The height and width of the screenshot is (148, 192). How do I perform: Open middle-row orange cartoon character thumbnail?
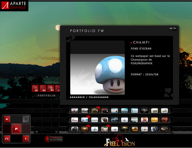(x=144, y=120)
